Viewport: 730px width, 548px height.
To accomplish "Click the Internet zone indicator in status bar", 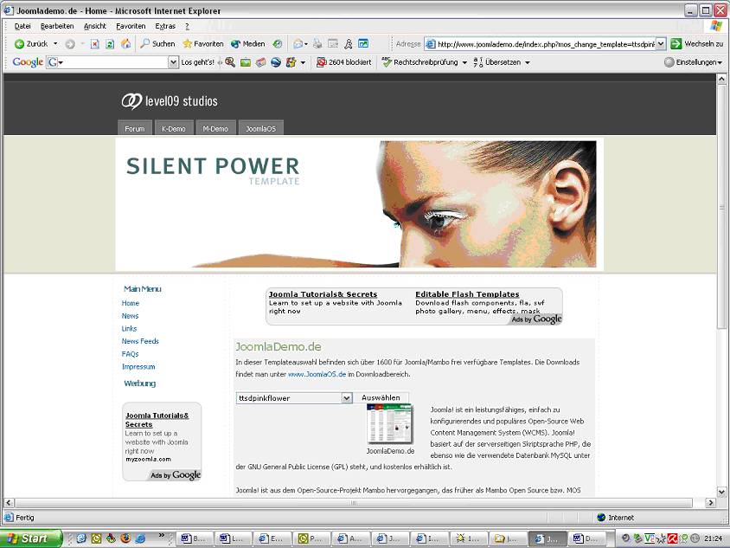I will click(616, 517).
